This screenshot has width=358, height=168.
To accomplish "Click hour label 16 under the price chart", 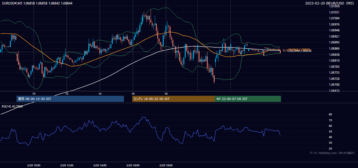I will pyautogui.click(x=133, y=94).
